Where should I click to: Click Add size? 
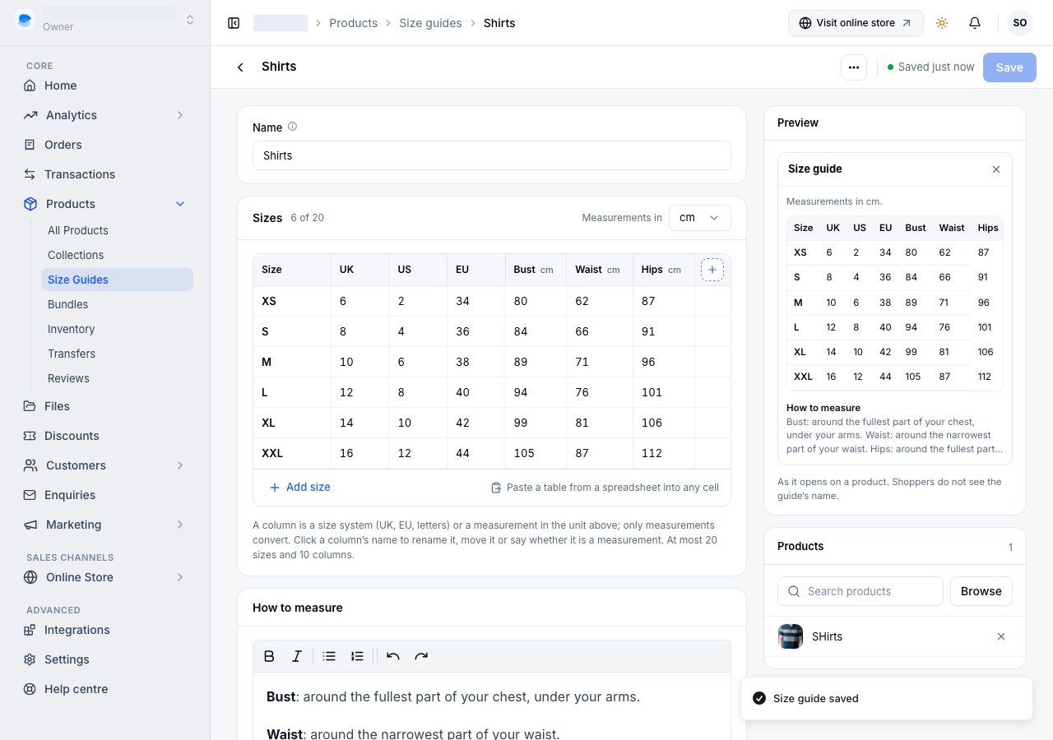[300, 487]
